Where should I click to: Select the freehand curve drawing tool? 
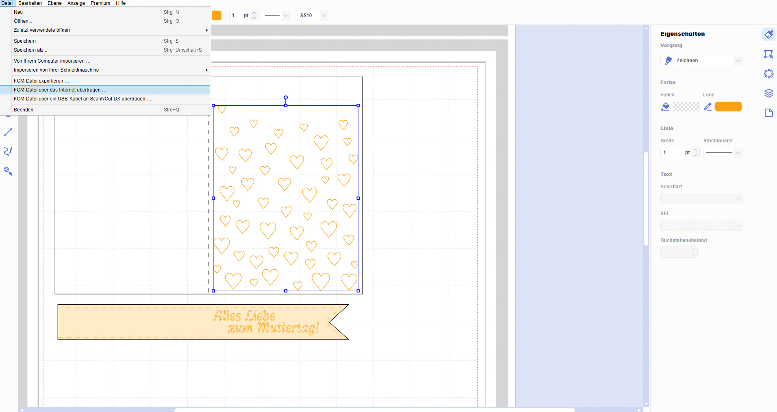tap(8, 151)
